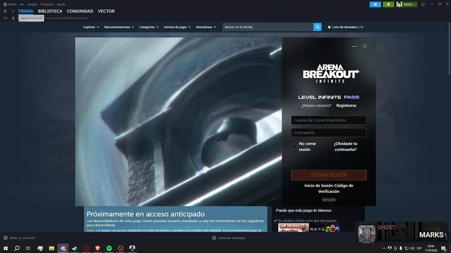Open File Explorer from the taskbar
The height and width of the screenshot is (253, 451).
click(x=51, y=248)
